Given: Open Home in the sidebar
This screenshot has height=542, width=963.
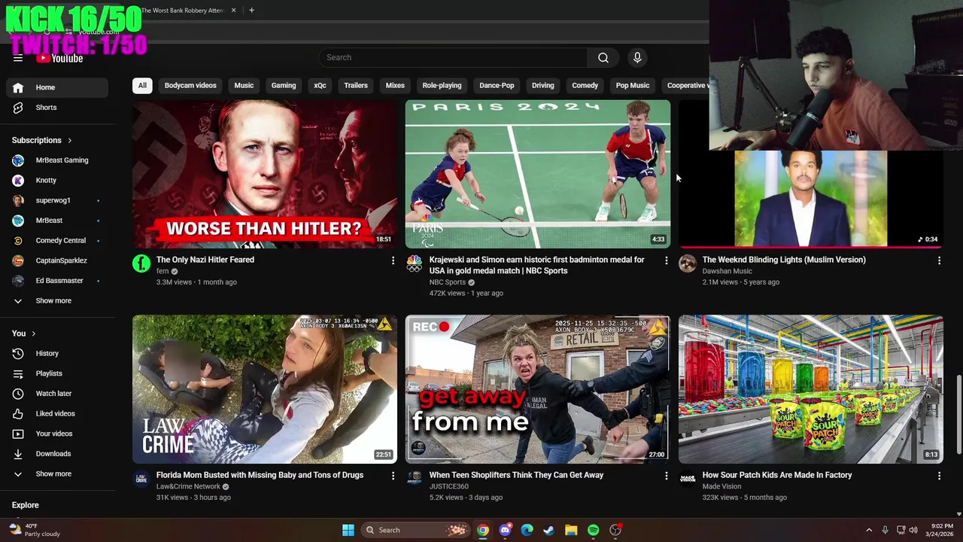Looking at the screenshot, I should pos(57,87).
